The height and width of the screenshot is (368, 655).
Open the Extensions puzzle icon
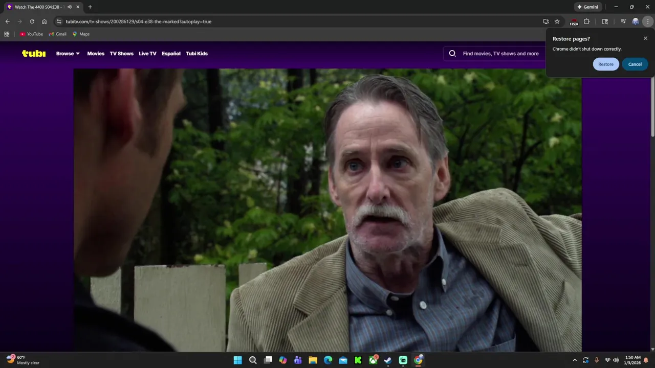click(x=586, y=21)
